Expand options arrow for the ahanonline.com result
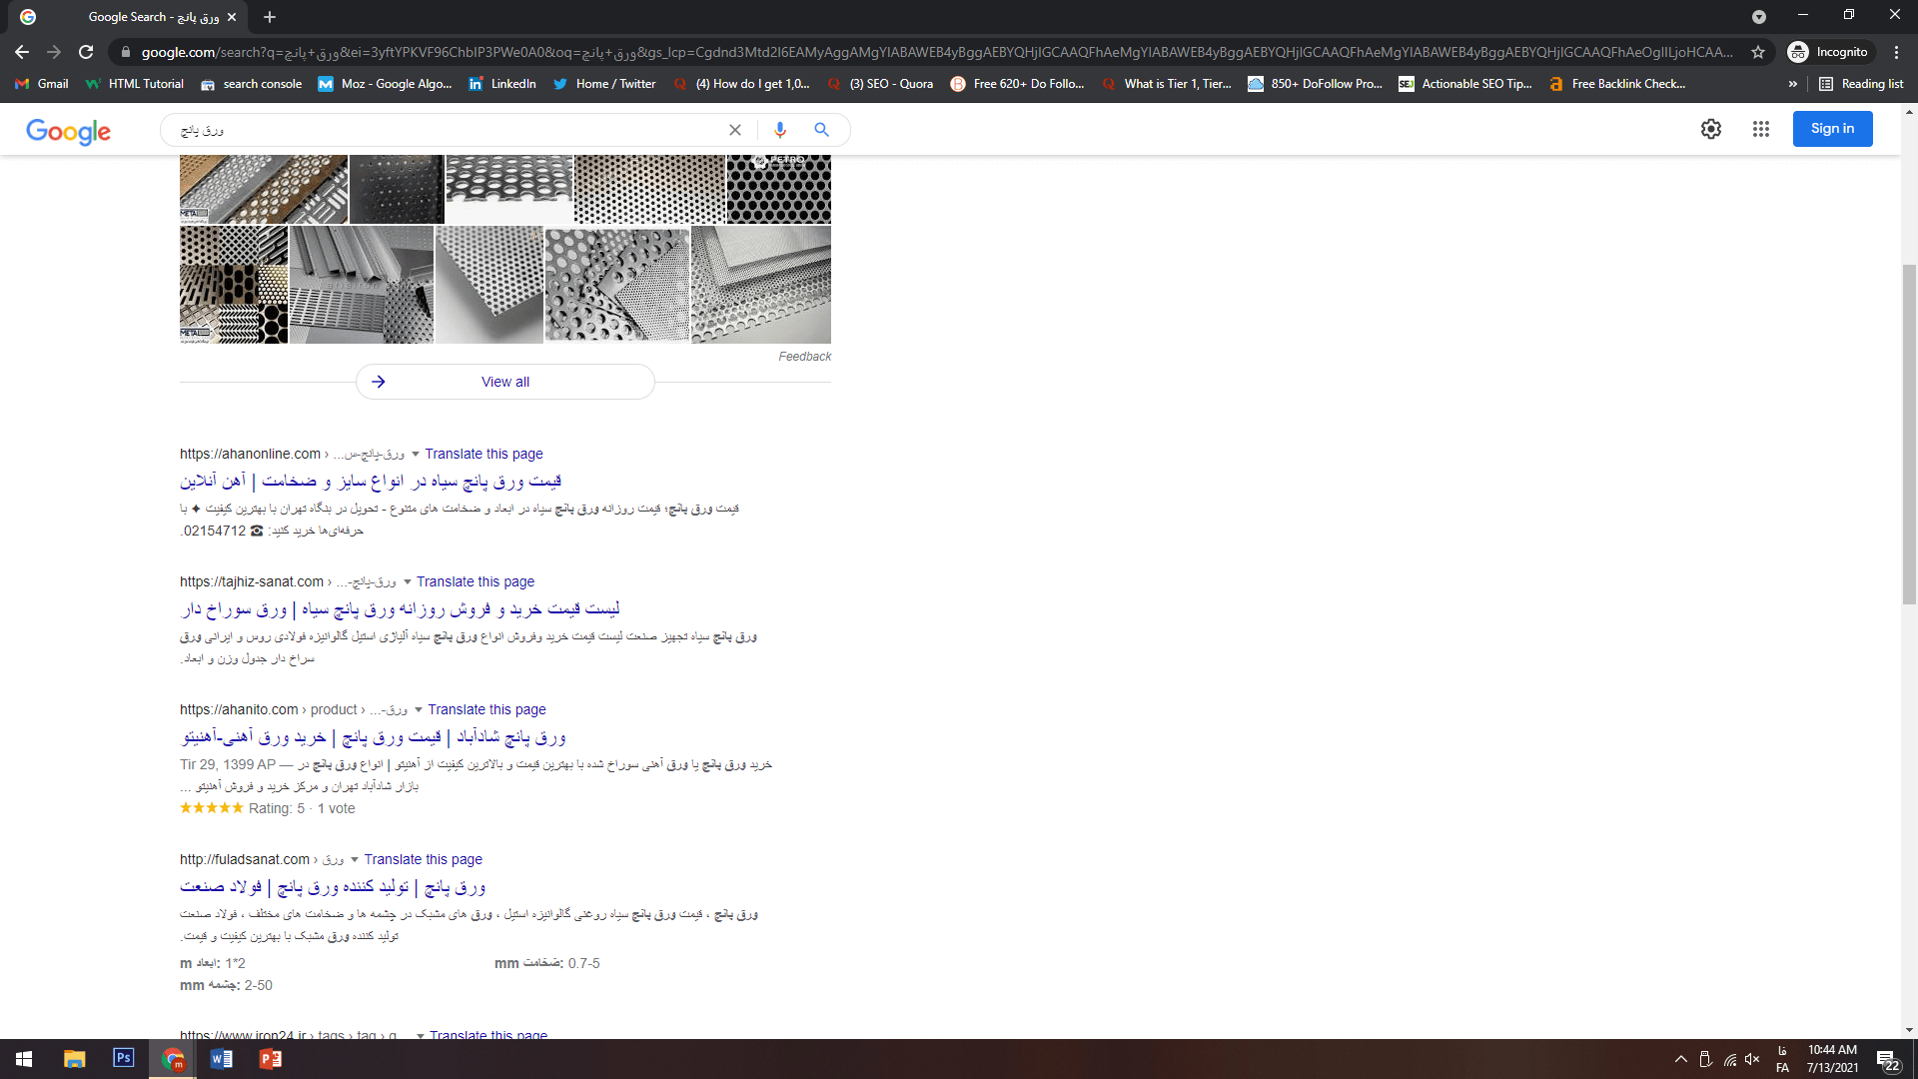Screen dimensions: 1918x1079 coord(416,455)
